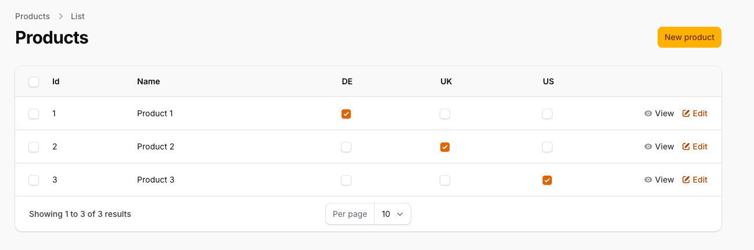This screenshot has width=754, height=250.
Task: Click the New product button
Action: click(689, 37)
